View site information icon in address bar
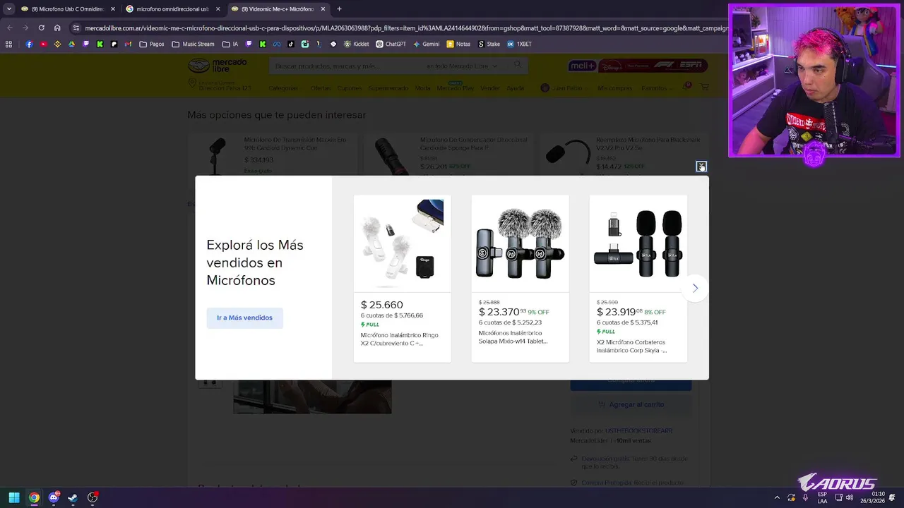904x508 pixels. click(x=76, y=28)
